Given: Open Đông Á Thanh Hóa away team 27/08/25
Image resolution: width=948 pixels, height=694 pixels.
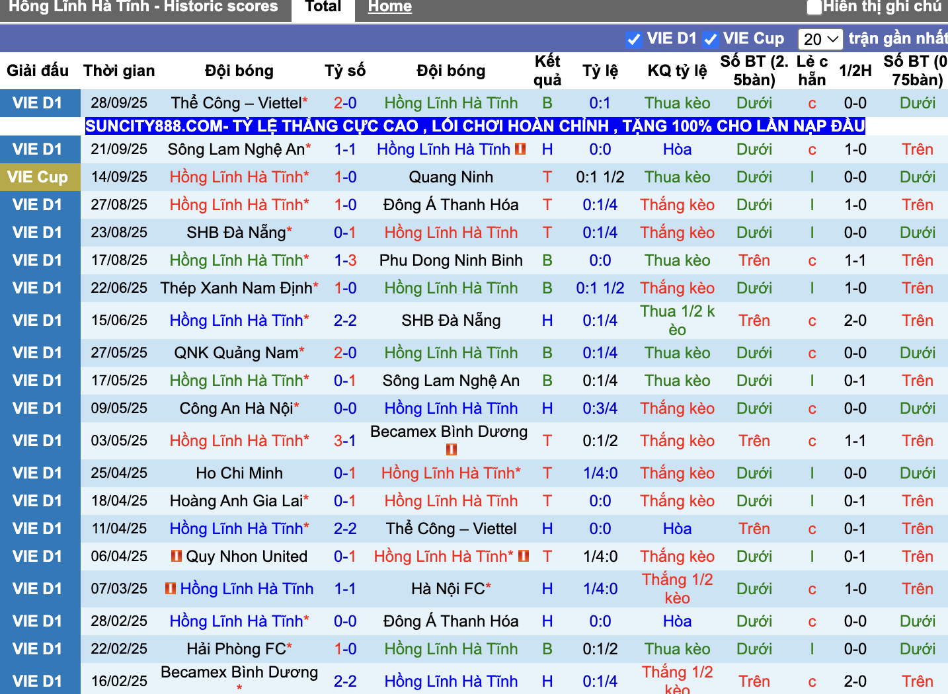Looking at the screenshot, I should click(451, 205).
